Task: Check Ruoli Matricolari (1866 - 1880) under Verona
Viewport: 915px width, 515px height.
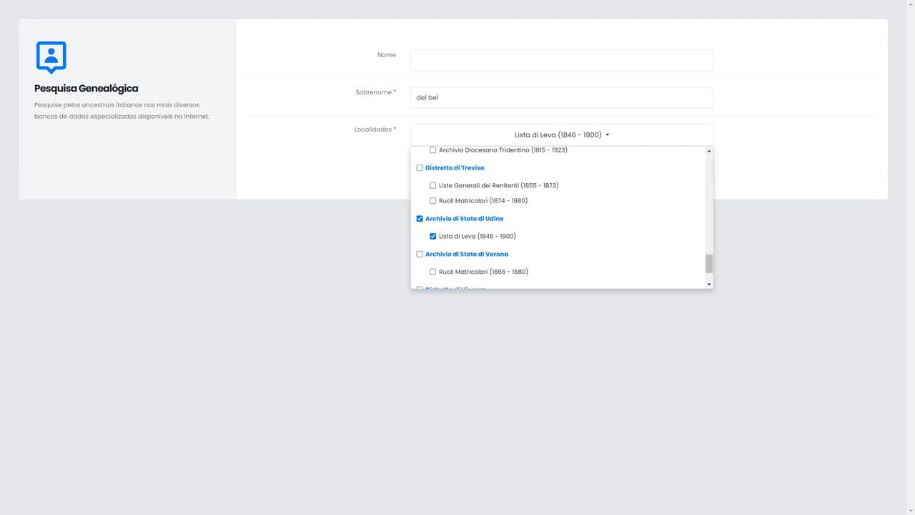Action: coord(432,272)
